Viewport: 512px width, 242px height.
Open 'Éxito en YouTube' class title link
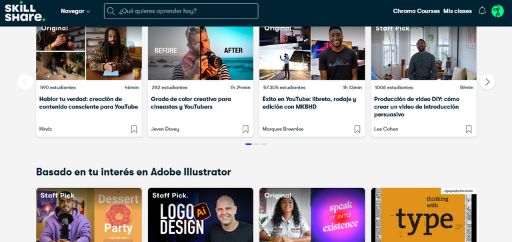click(x=309, y=103)
